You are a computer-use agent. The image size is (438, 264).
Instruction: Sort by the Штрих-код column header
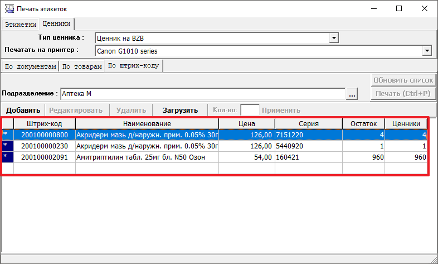click(44, 123)
